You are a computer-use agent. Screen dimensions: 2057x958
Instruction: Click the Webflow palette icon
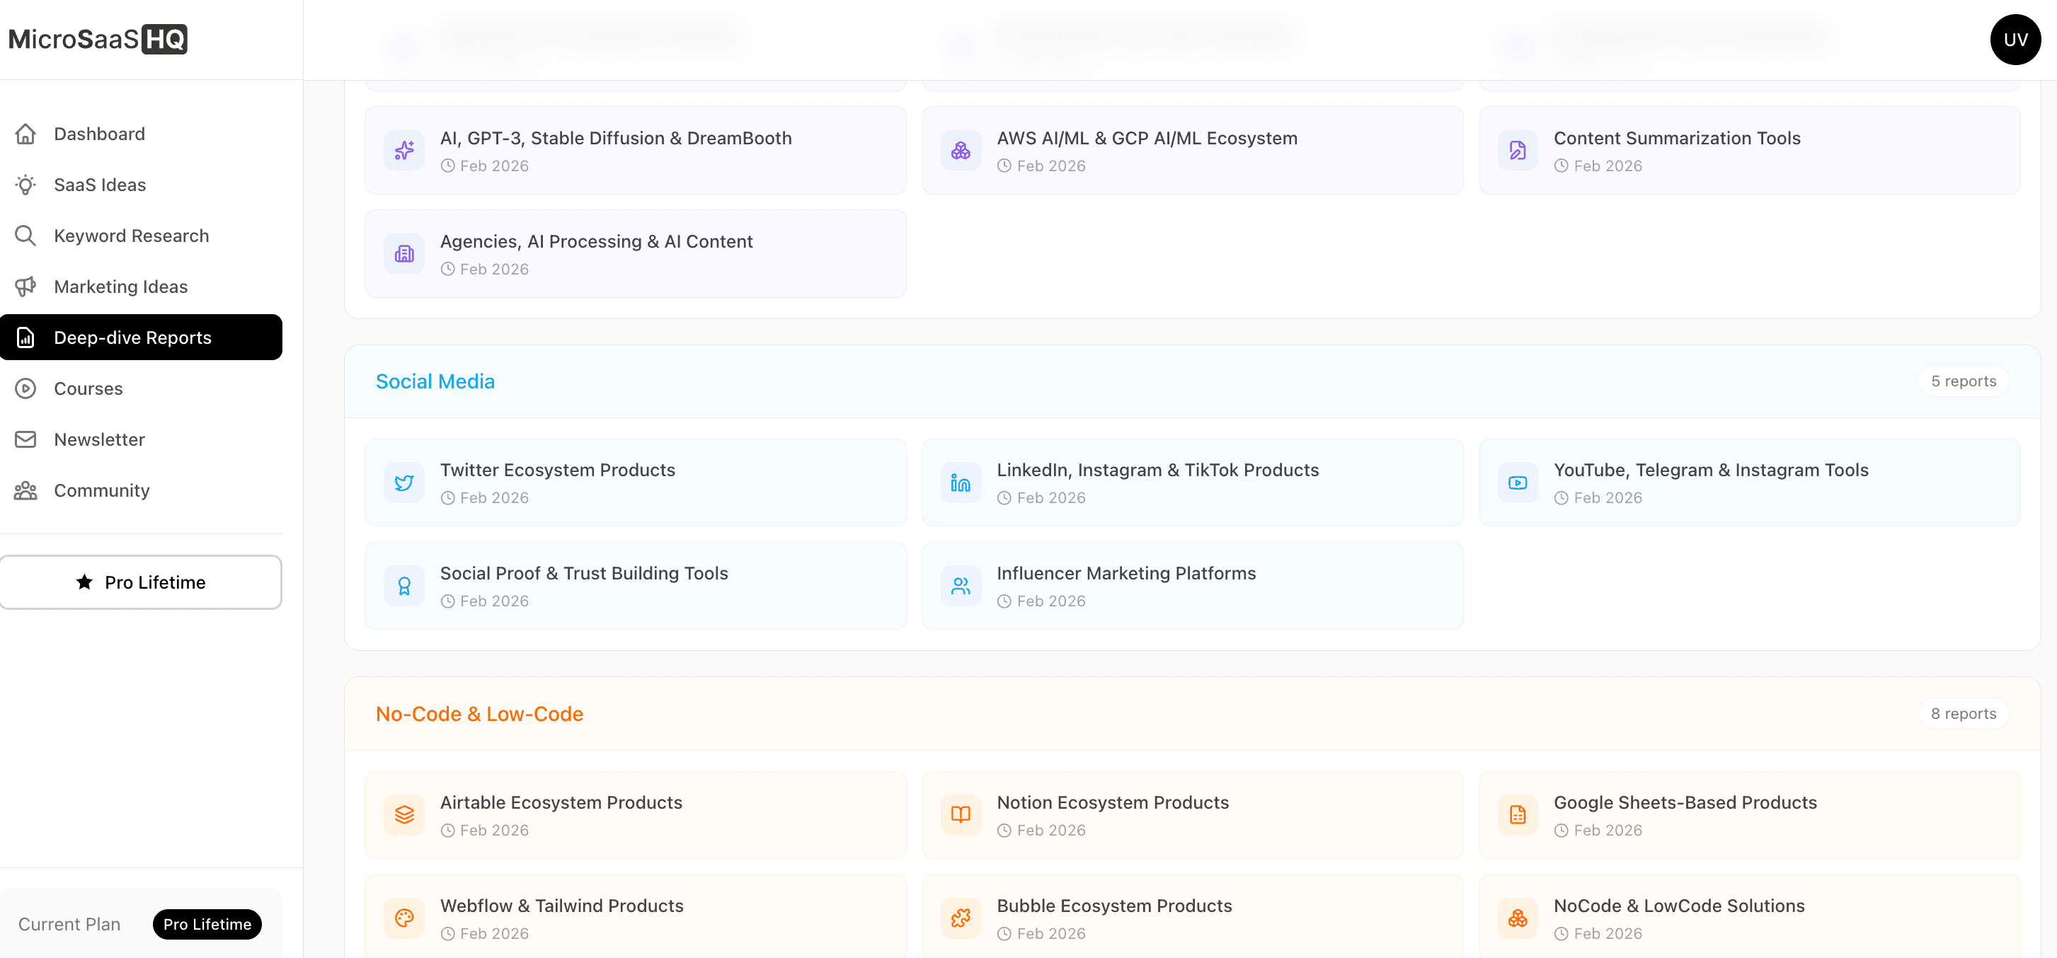click(404, 918)
